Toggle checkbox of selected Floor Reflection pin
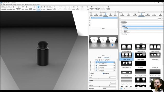The height and width of the screenshot is (92, 164). (x=96, y=62)
